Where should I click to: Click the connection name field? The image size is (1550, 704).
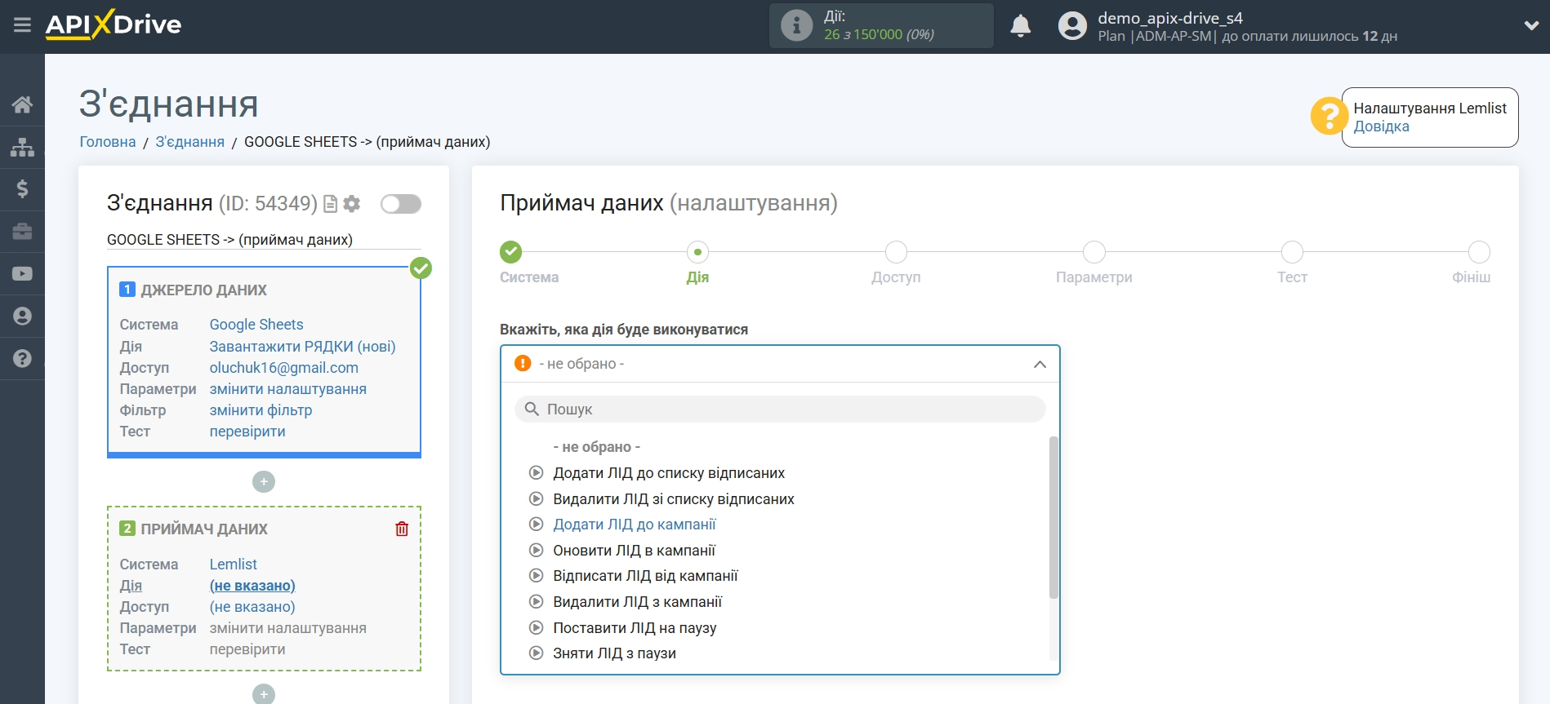tap(264, 240)
